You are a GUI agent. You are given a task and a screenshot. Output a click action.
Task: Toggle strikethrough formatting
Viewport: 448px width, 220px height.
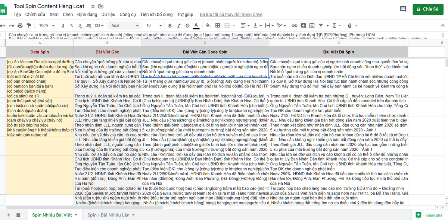coord(187,25)
